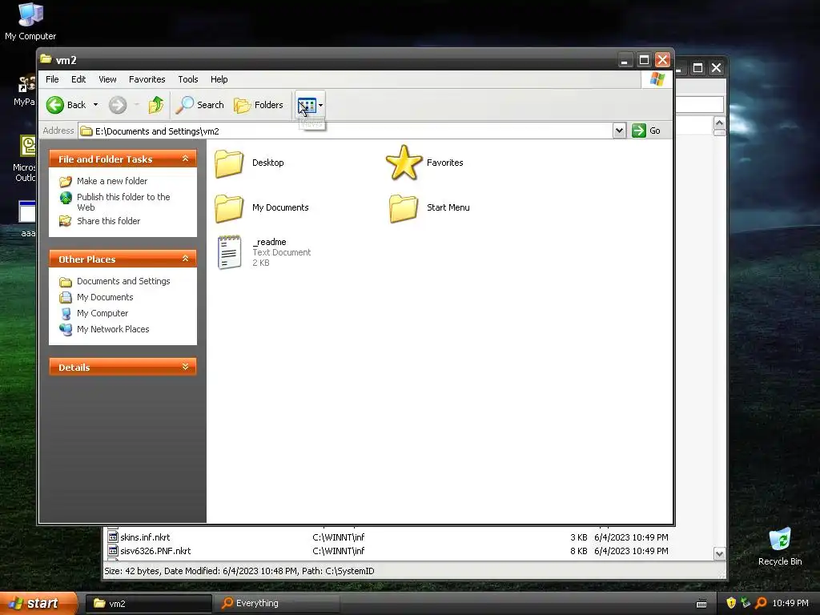Select the Desktop folder icon
Screen dimensions: 820x615
point(229,163)
